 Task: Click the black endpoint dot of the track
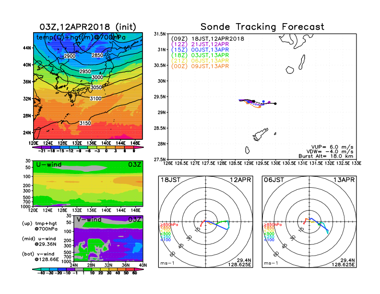[275, 103]
